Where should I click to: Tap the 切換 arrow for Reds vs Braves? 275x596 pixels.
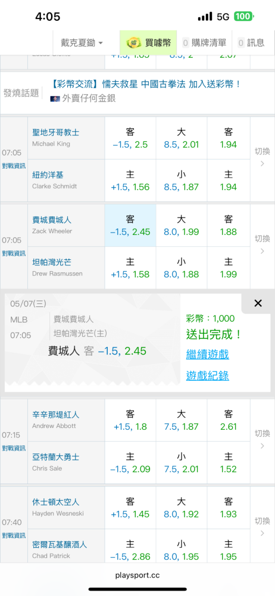[262, 440]
